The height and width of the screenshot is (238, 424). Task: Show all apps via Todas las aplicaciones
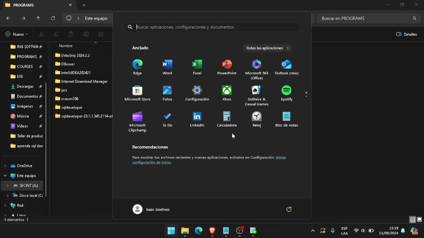click(x=267, y=48)
